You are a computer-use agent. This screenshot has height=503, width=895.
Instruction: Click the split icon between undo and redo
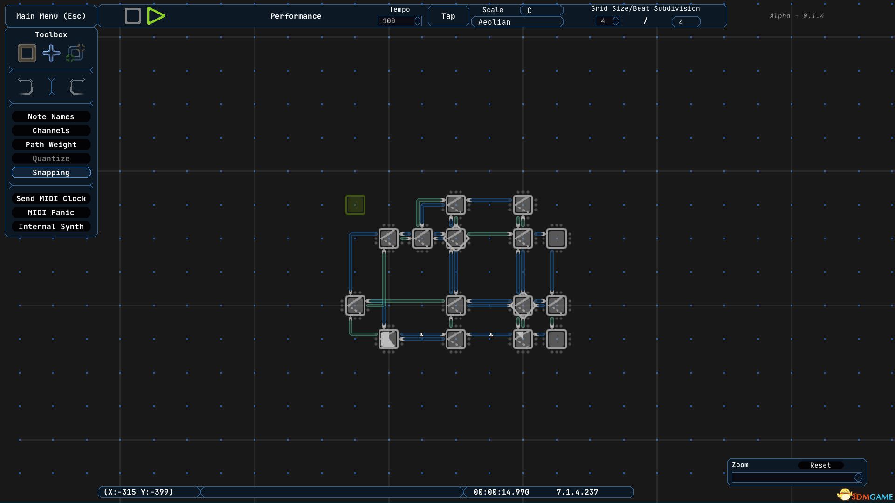[x=52, y=87]
